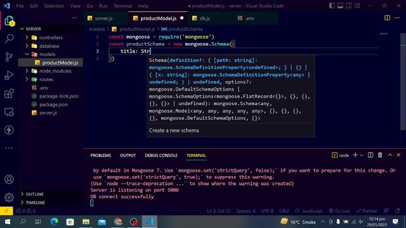This screenshot has height=228, width=406.
Task: Open Manage settings gear
Action: pyautogui.click(x=9, y=198)
